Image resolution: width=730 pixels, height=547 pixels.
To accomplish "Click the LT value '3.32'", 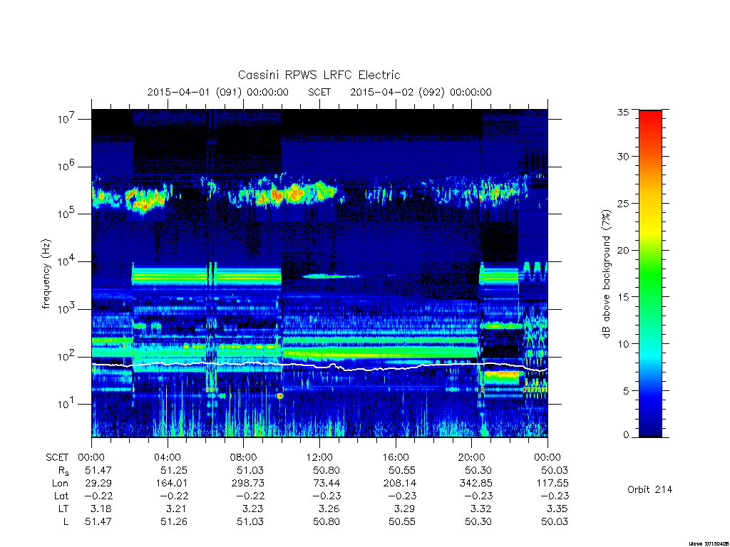I will (481, 509).
